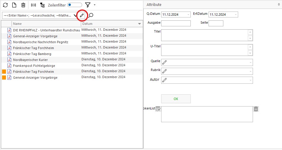Click the tree structure icon in the toolbar
Viewport: 282px width, 150px height.
(x=42, y=5)
